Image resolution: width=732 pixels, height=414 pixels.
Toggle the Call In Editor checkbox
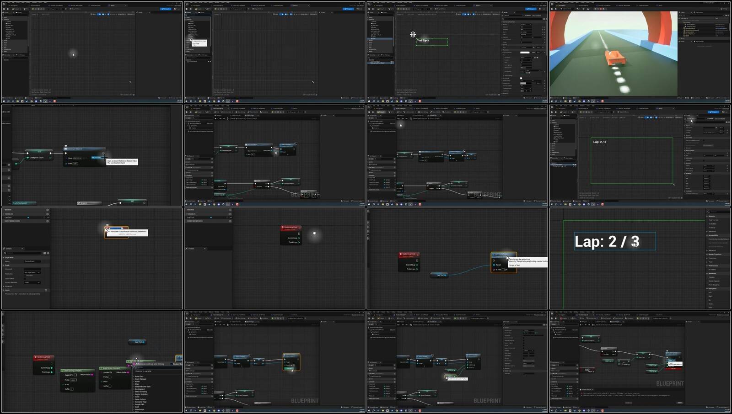pyautogui.click(x=25, y=279)
